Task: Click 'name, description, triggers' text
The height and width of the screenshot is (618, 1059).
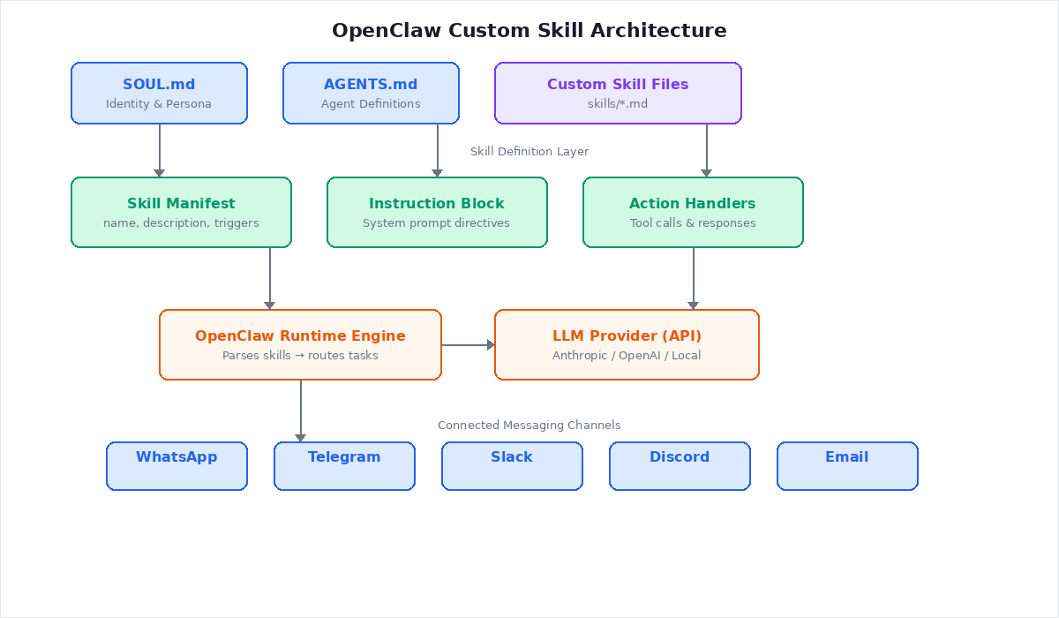Action: pyautogui.click(x=181, y=223)
